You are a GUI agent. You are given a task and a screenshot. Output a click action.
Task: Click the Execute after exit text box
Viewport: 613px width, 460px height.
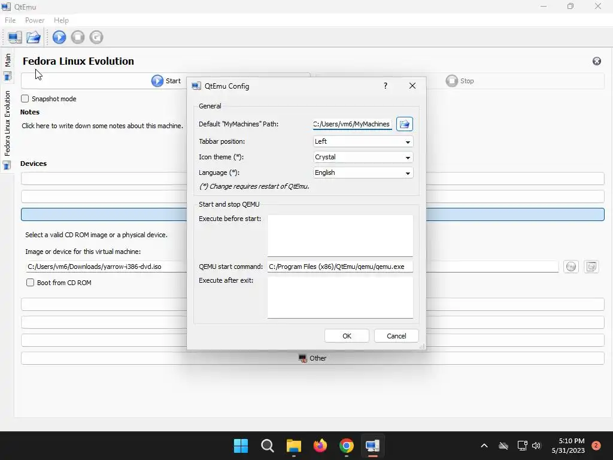click(x=340, y=298)
